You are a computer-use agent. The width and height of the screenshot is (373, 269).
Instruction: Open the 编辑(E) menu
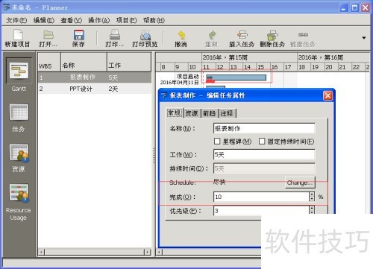(x=44, y=20)
